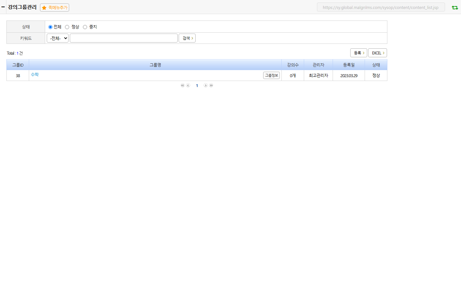Viewport: 461px width, 288px height.
Task: Click the 등록일 column header
Action: 349,65
